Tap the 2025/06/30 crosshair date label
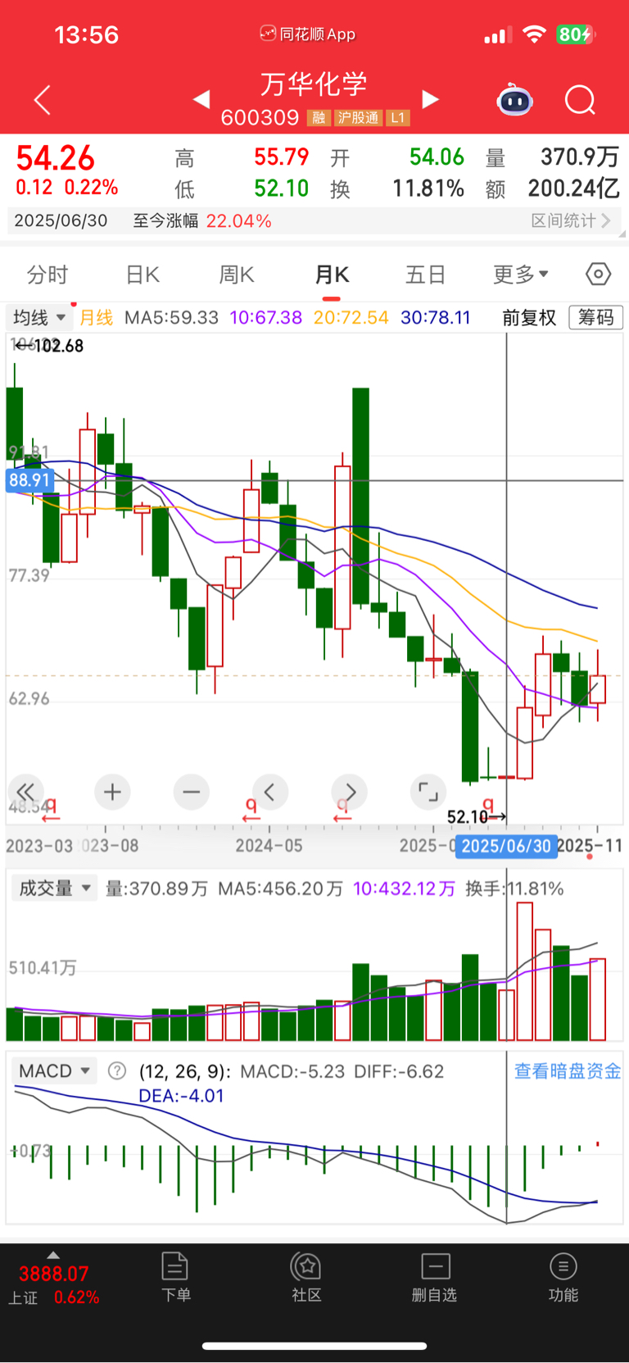This screenshot has width=629, height=1363. pos(506,847)
